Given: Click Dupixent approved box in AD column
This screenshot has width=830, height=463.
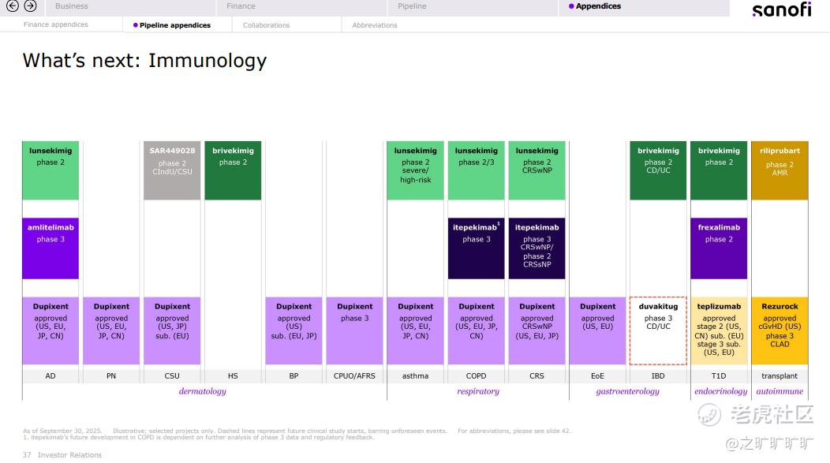Looking at the screenshot, I should [x=50, y=330].
